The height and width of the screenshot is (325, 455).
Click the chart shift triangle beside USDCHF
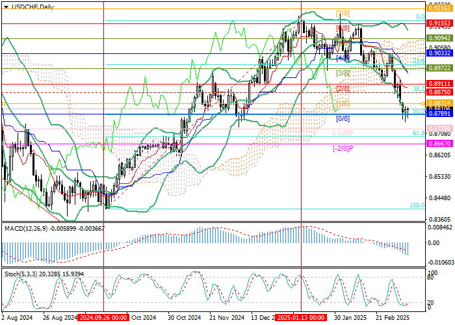[x=5, y=5]
